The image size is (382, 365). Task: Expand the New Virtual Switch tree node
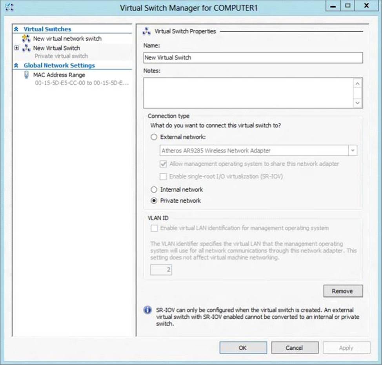16,48
